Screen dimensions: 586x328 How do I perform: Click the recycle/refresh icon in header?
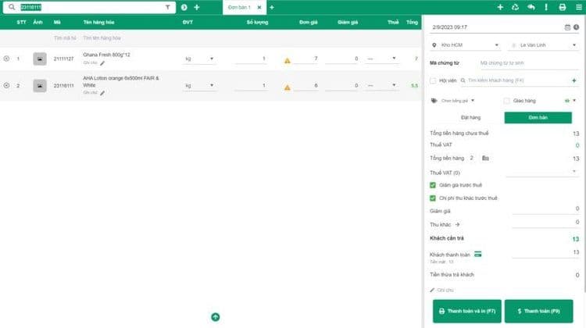pyautogui.click(x=515, y=7)
